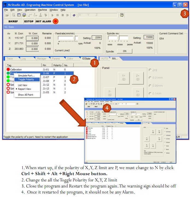Select the 0.5mm radio in small inset window

(x=165, y=142)
